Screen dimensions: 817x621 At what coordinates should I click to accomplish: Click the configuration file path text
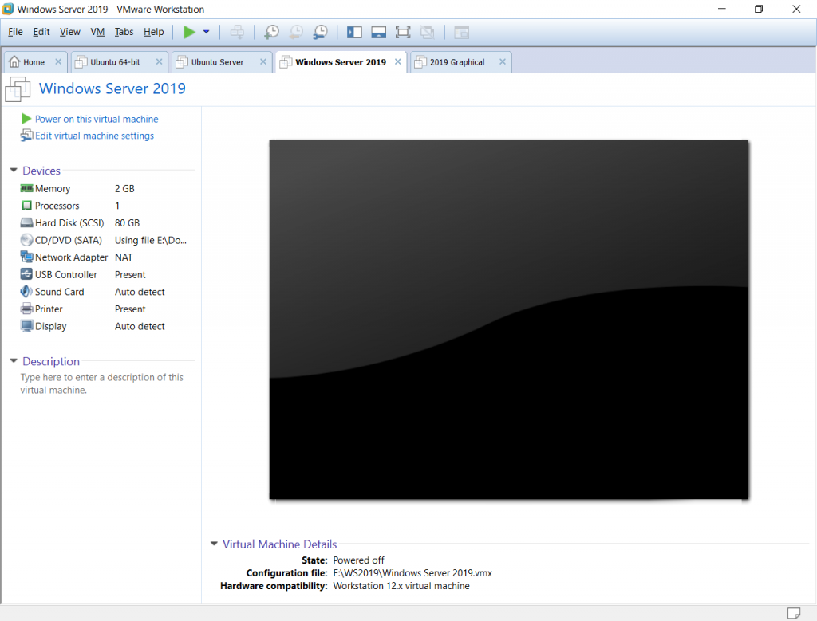[412, 572]
